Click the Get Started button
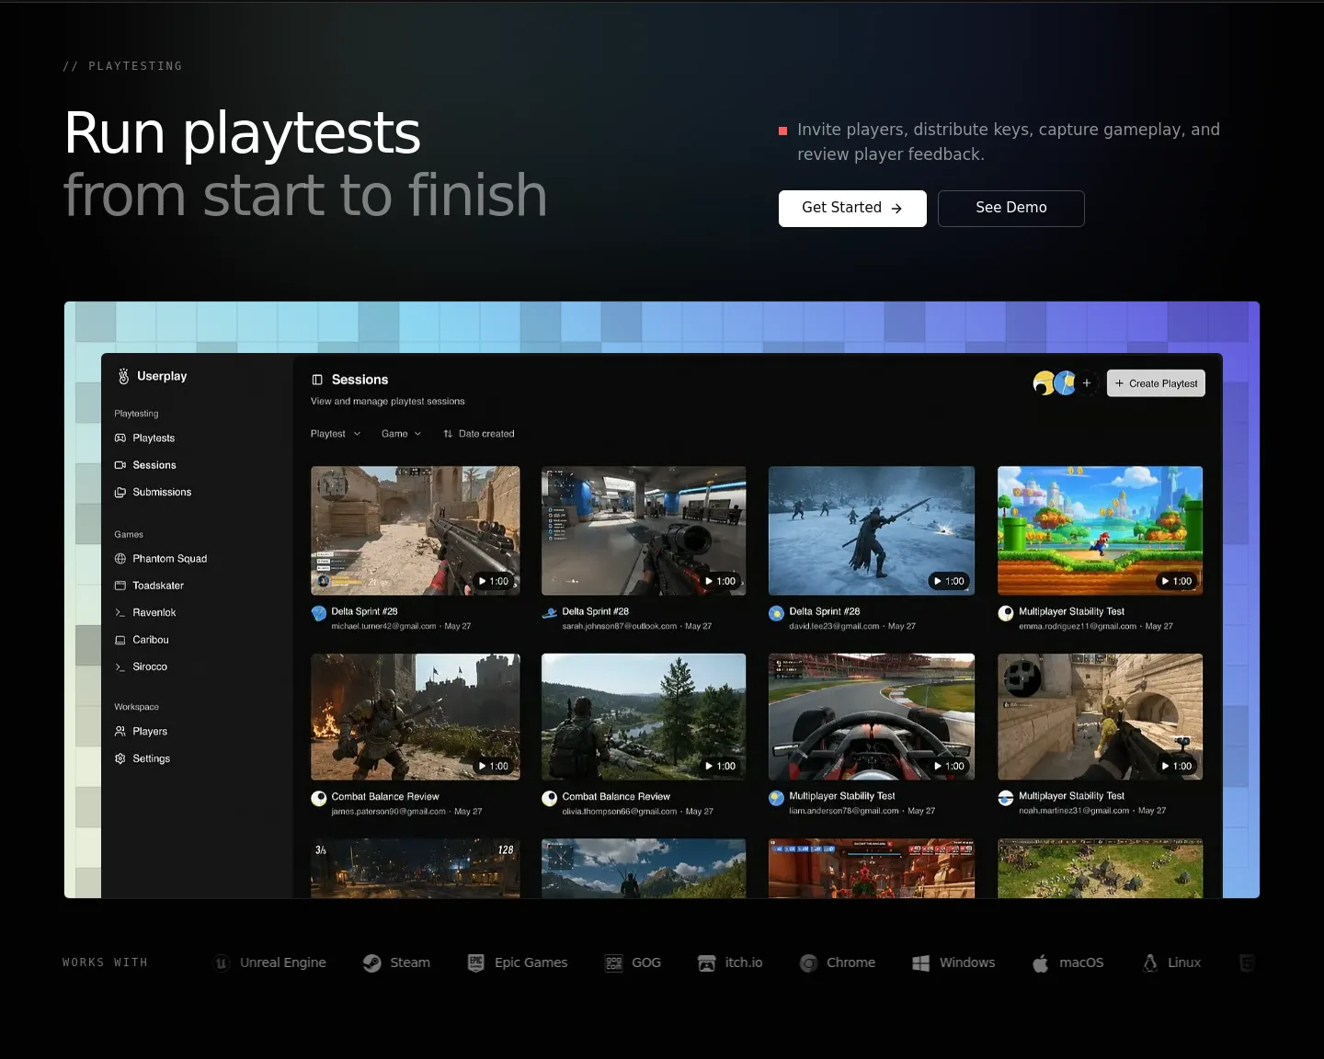This screenshot has height=1059, width=1324. point(852,209)
